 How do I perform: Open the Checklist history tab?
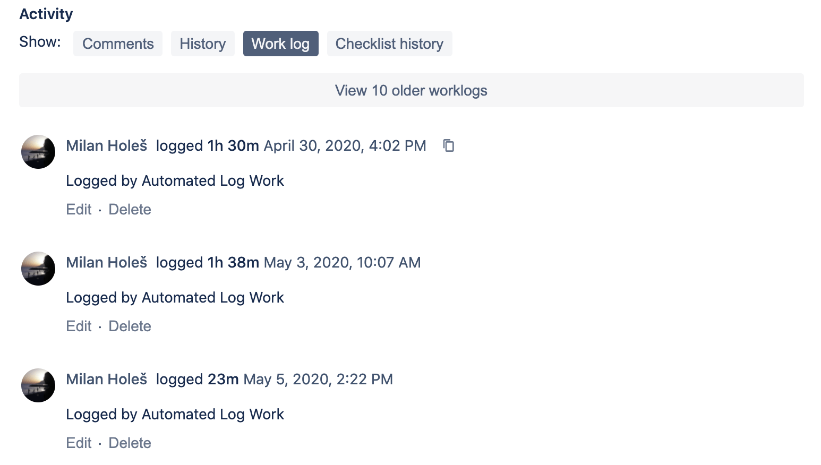pos(390,44)
